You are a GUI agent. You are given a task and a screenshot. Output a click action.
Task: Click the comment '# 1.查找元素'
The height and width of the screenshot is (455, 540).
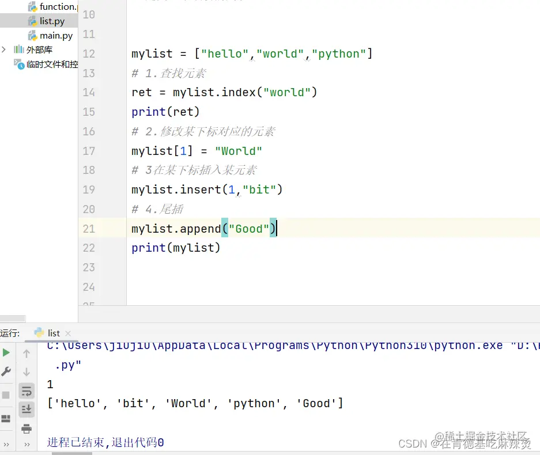click(x=169, y=73)
